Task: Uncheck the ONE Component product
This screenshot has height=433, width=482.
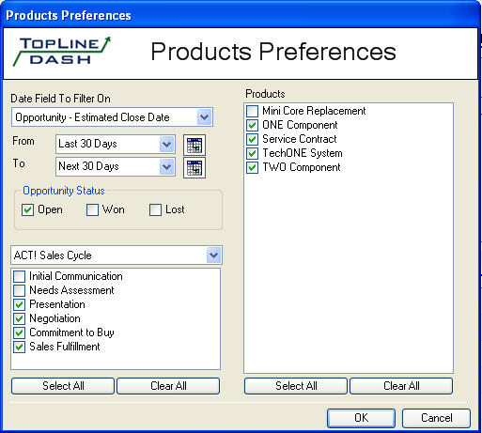Action: click(x=253, y=125)
